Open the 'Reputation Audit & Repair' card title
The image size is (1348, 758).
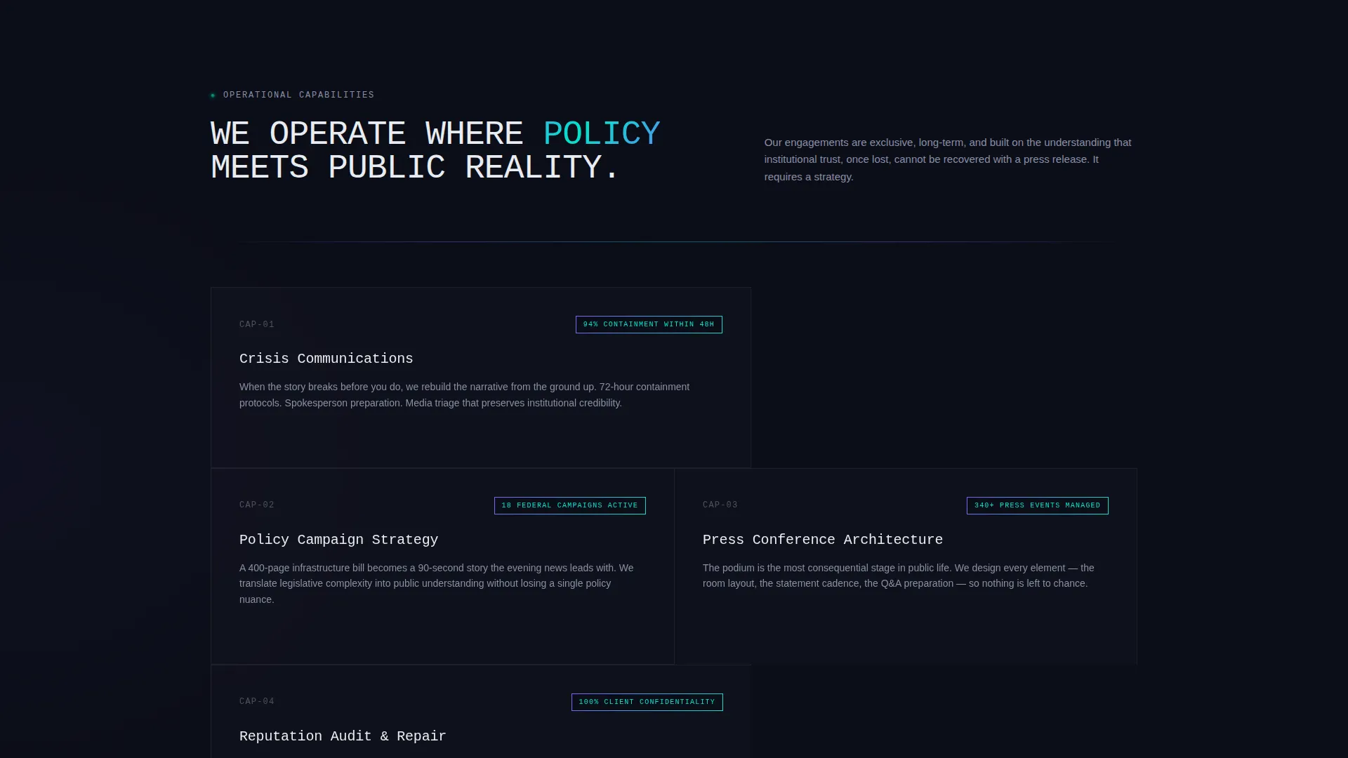[x=343, y=736]
